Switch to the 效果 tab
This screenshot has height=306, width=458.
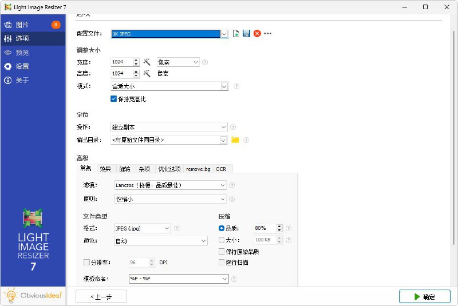coord(105,169)
